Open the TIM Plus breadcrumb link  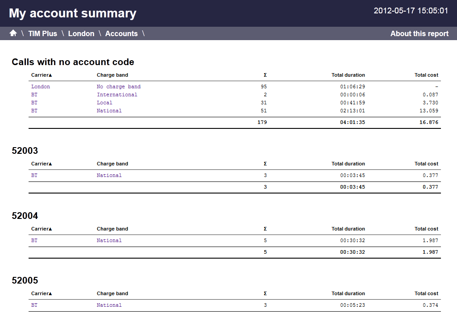point(42,33)
